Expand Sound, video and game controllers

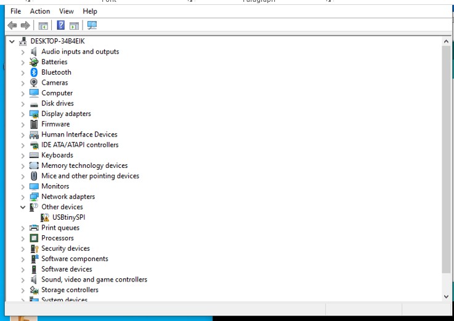[23, 280]
